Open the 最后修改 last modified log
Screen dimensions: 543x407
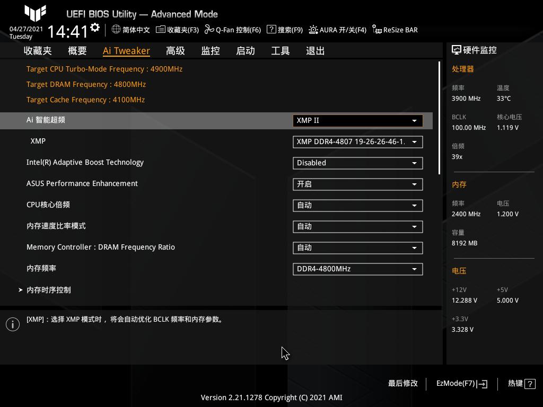pos(403,383)
